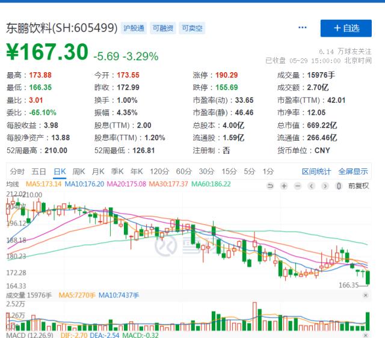Click the 市盈率(TTM) value 42.01
This screenshot has width=385, height=338.
pos(336,100)
